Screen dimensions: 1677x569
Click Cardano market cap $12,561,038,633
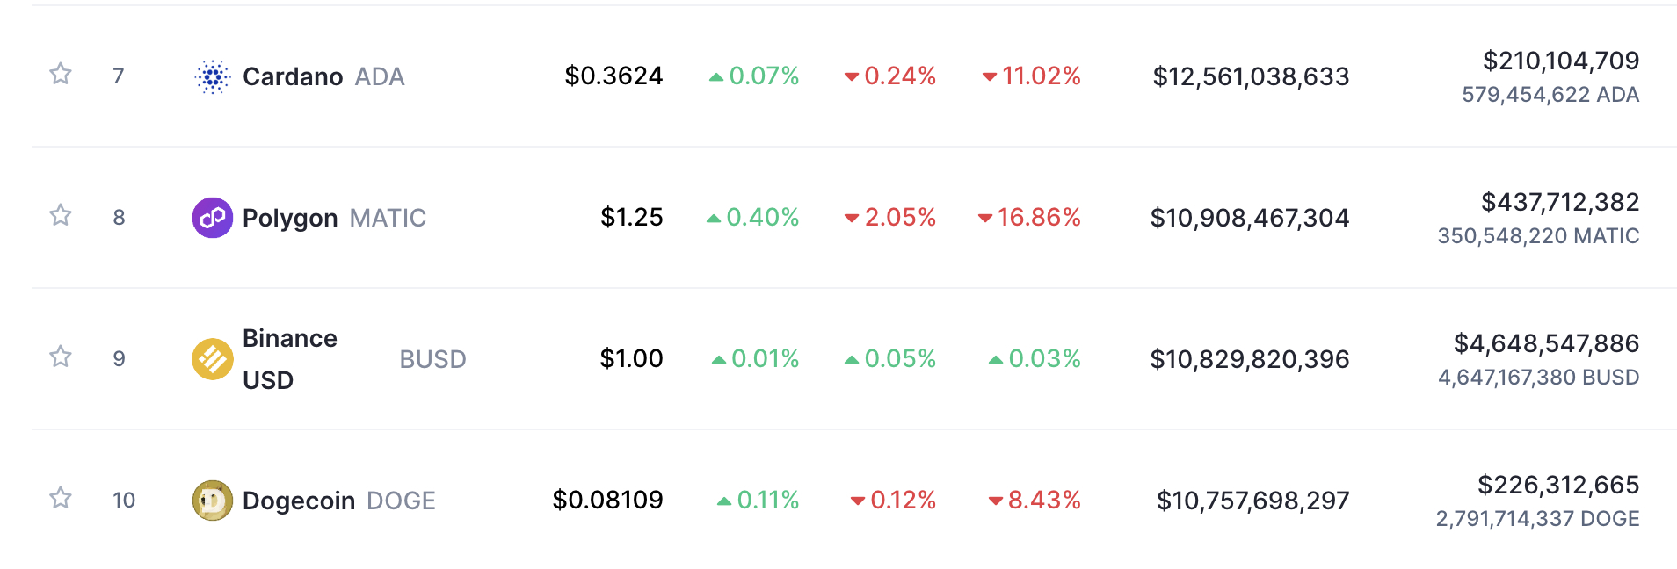tap(1251, 76)
